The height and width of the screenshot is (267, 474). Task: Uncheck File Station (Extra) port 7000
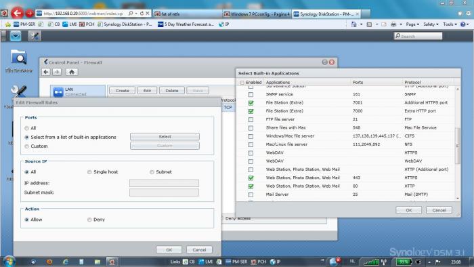[251, 111]
